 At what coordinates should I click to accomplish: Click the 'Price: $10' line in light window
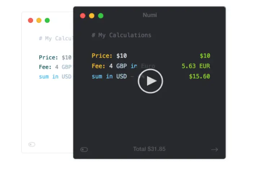55,57
